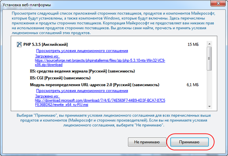This screenshot has height=156, width=228.
Task: Open the license terms link under PHP 5.3.5
Action: (82, 51)
